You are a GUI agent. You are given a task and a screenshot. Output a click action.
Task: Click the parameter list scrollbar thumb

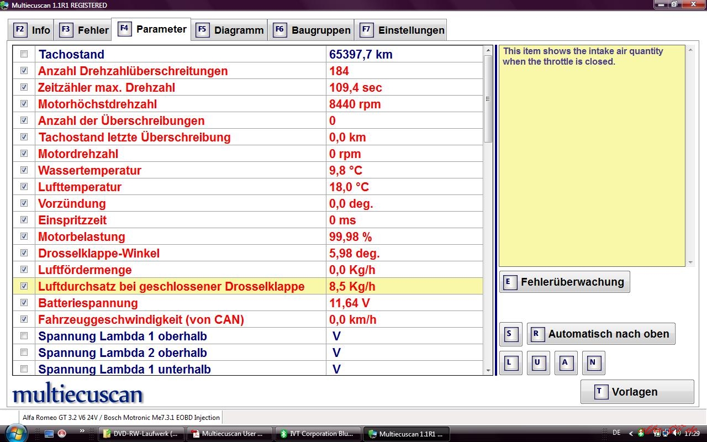click(x=488, y=99)
